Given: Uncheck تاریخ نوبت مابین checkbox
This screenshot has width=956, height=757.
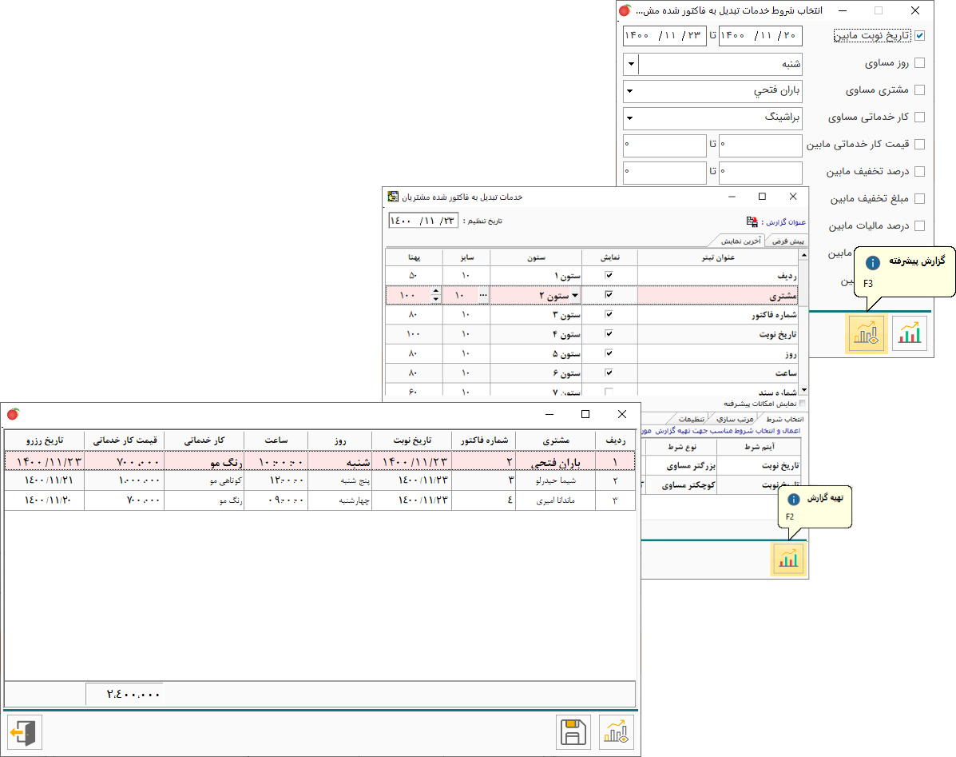Looking at the screenshot, I should click(919, 35).
